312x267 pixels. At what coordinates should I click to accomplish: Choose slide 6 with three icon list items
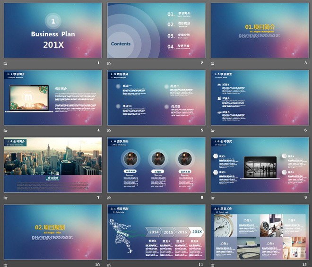(260, 97)
